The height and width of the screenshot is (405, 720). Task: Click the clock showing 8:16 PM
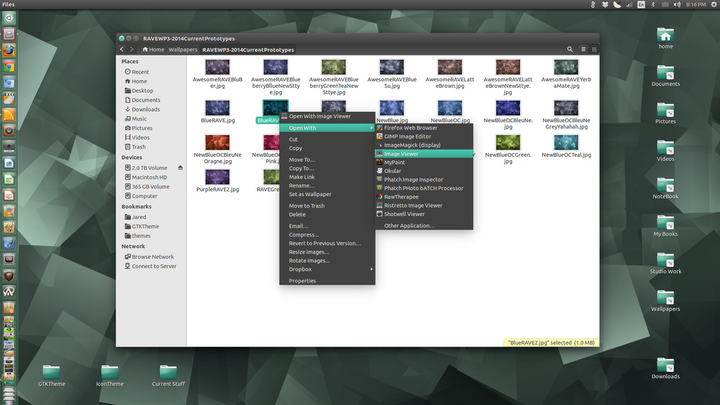point(696,5)
